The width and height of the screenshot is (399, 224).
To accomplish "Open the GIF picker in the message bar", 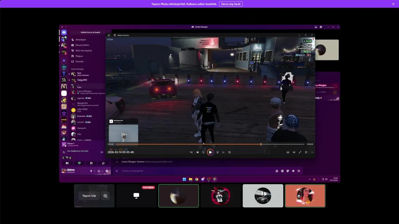I will [x=282, y=171].
